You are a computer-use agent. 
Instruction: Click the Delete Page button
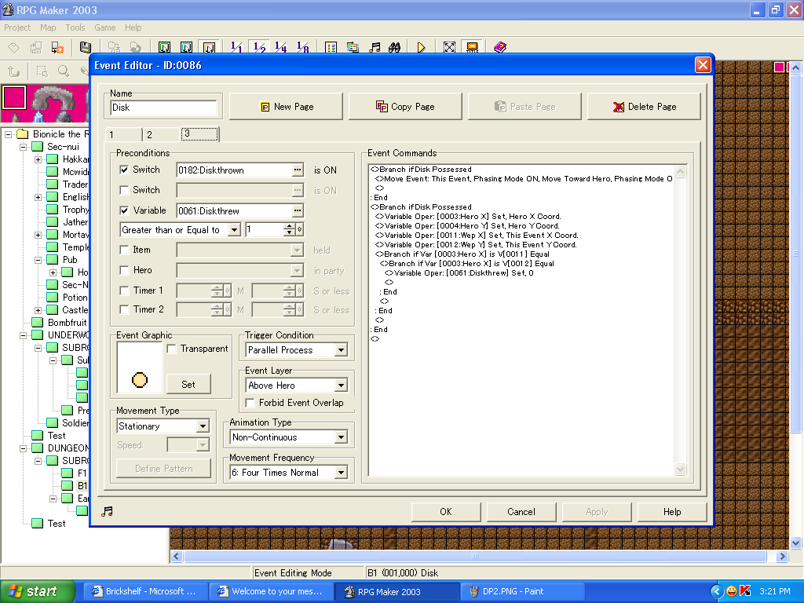(x=644, y=107)
